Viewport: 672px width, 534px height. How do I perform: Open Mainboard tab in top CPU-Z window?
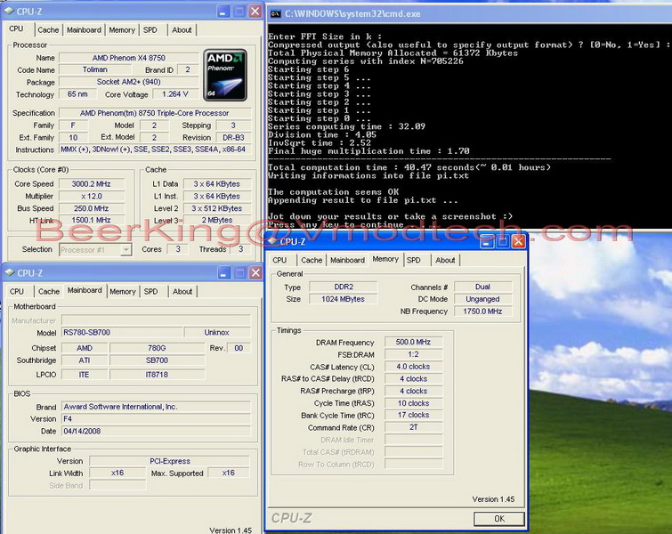click(84, 30)
